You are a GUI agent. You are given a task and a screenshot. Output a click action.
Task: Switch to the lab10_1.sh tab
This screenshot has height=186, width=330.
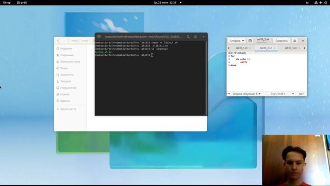pos(242,48)
